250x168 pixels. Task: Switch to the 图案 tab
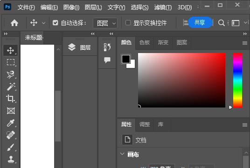182,43
